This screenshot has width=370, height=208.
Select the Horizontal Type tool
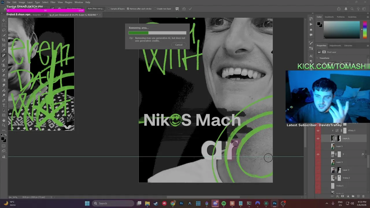[x=4, y=105]
